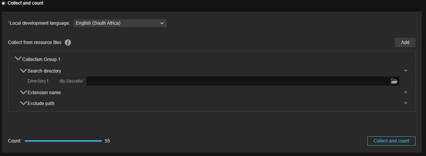Click the blue-outlined Collect and count button
The image size is (426, 156).
391,141
